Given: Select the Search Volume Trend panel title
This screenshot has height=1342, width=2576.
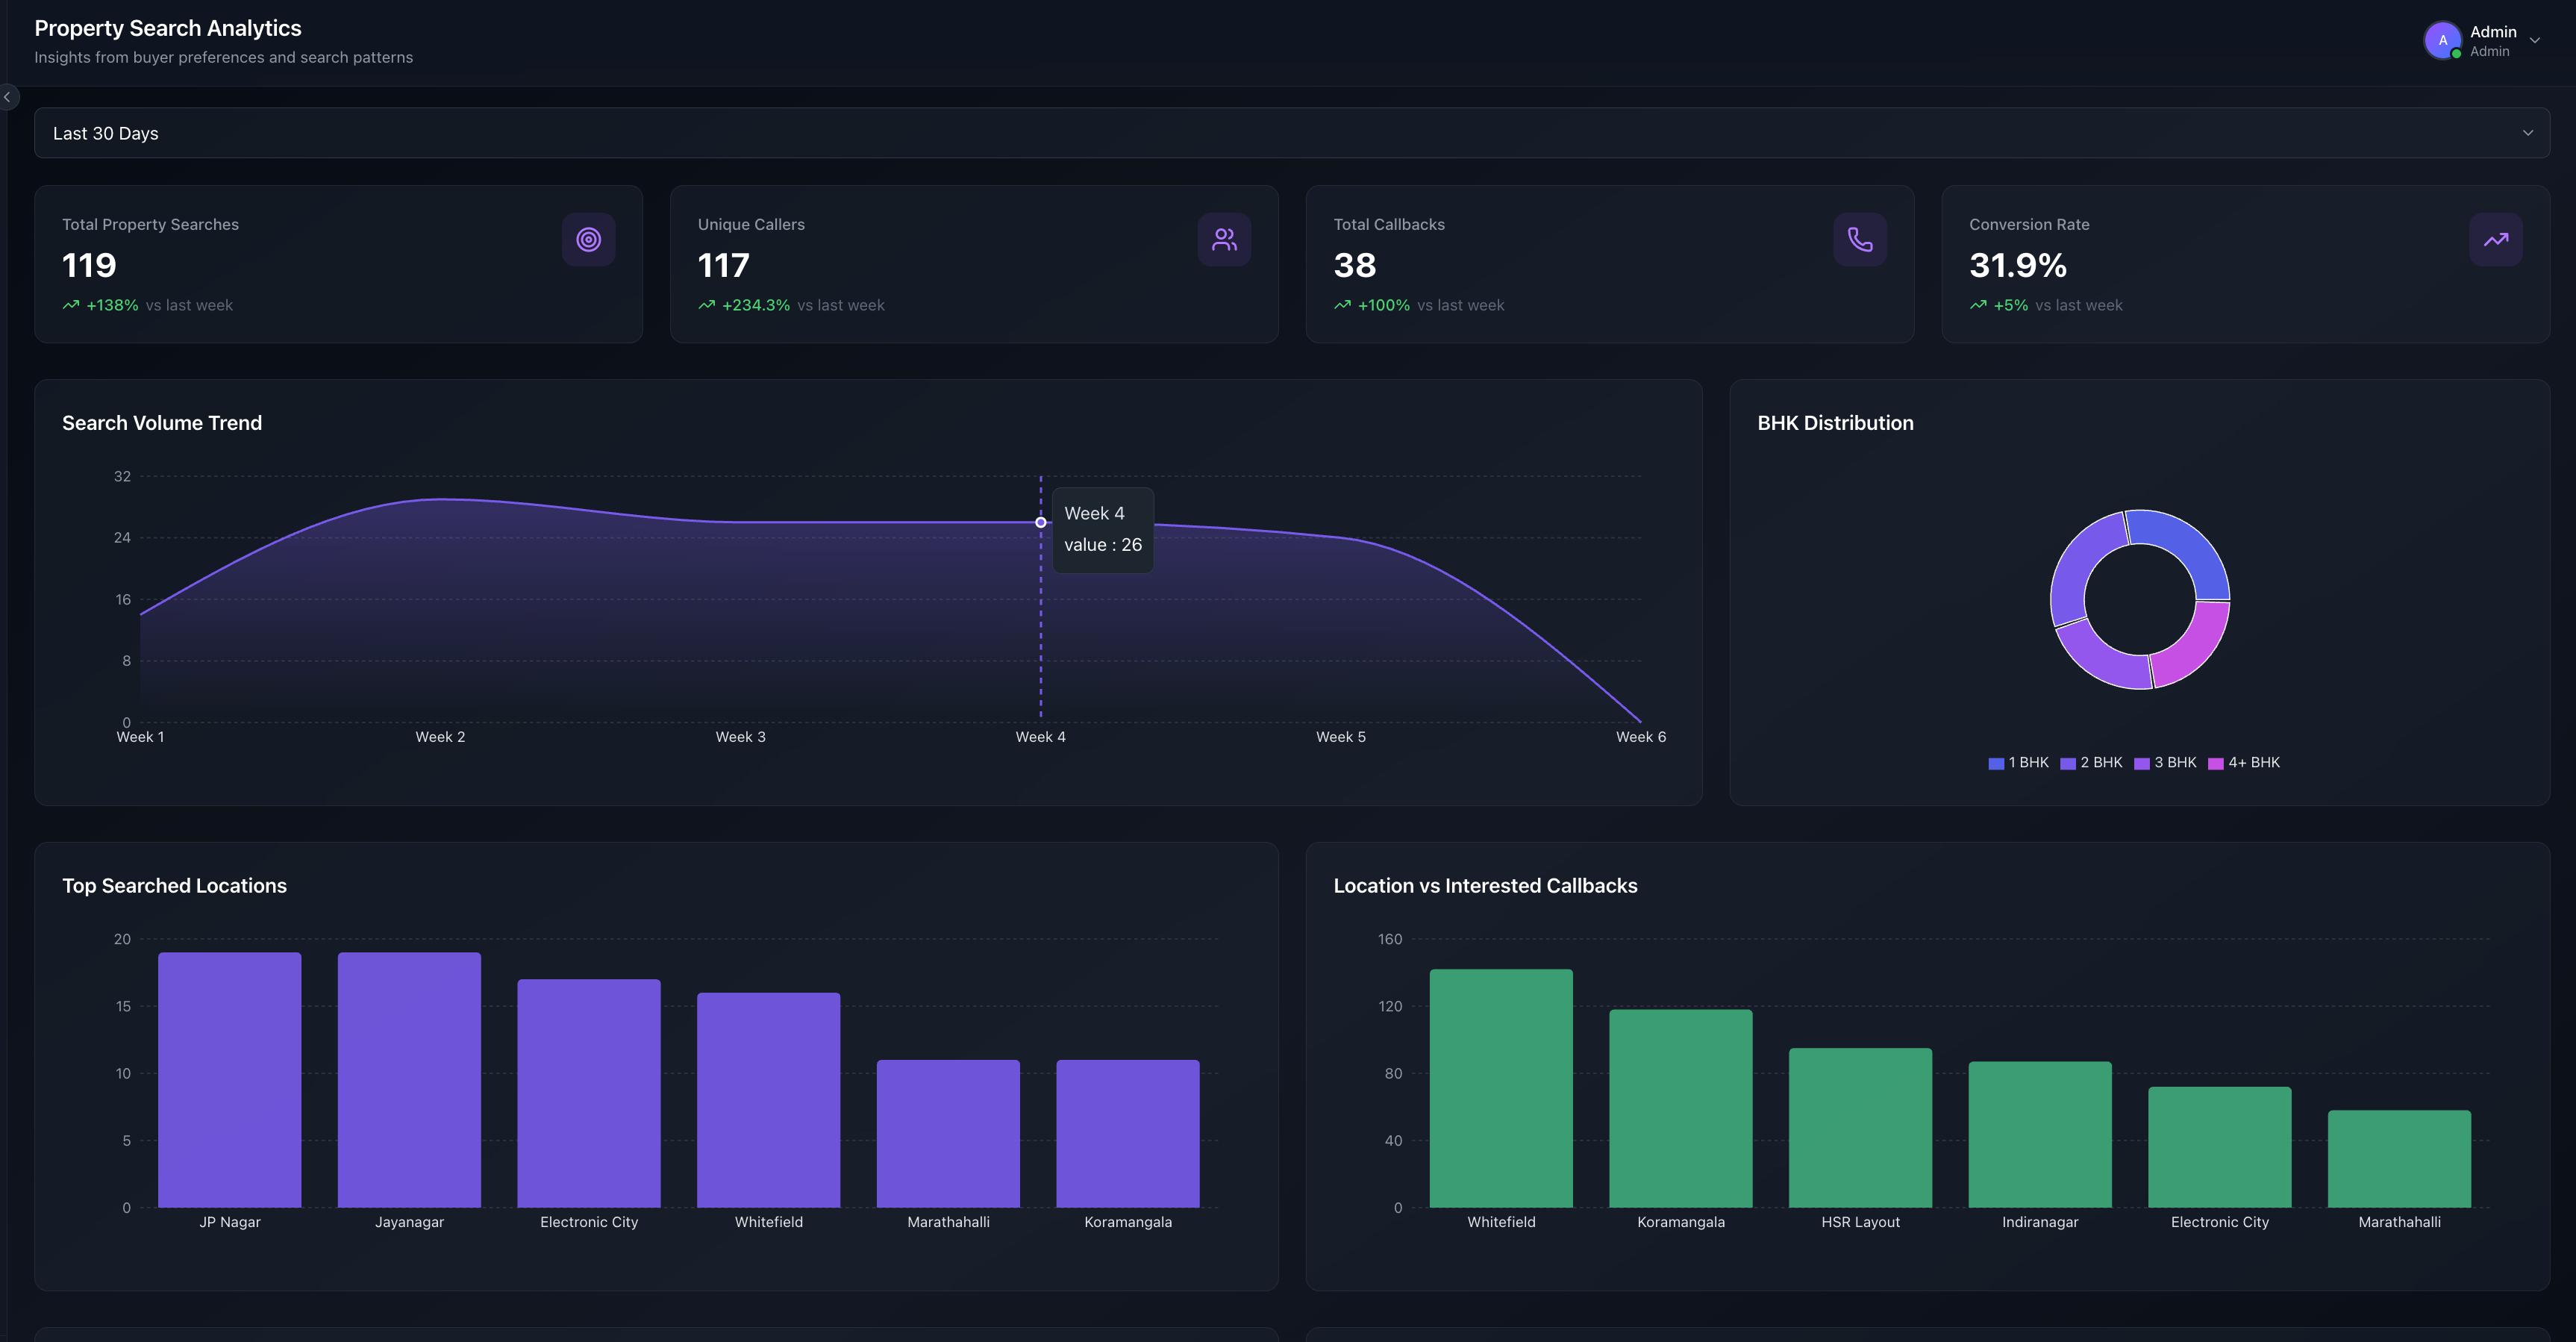Looking at the screenshot, I should (162, 423).
